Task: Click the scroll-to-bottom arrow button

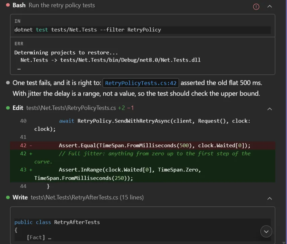Action: click(266, 232)
